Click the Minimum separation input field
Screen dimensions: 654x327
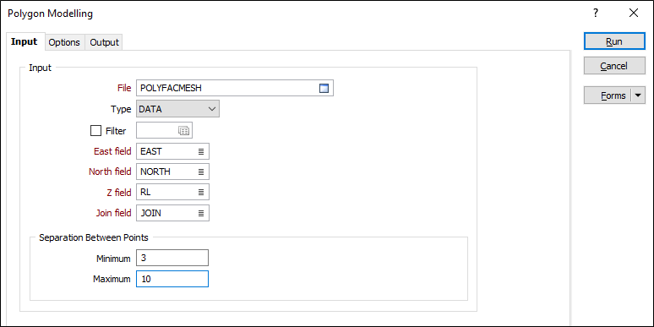click(172, 258)
